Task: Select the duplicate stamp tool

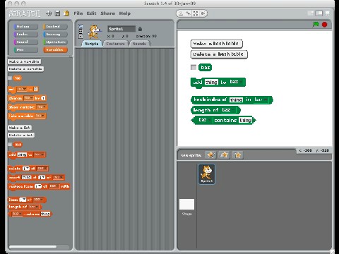Action: tap(181, 13)
